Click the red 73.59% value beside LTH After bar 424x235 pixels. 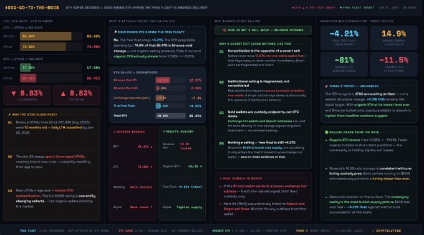click(94, 47)
